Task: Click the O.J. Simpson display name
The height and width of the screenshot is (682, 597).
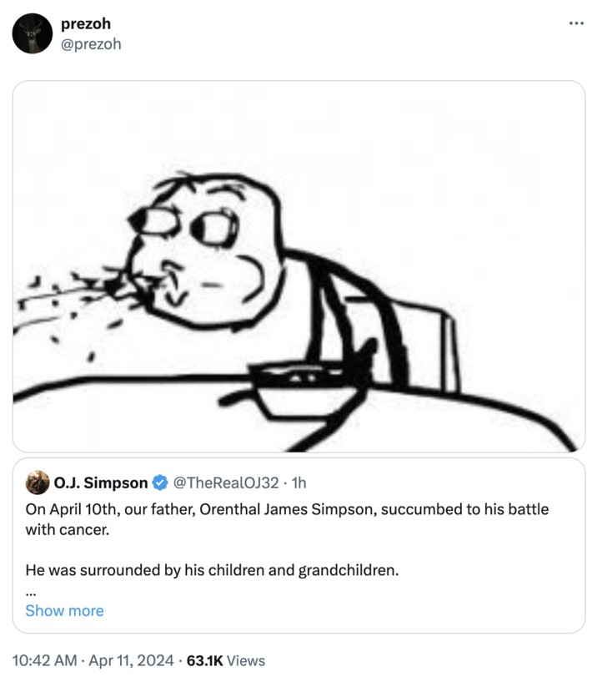Action: tap(100, 482)
